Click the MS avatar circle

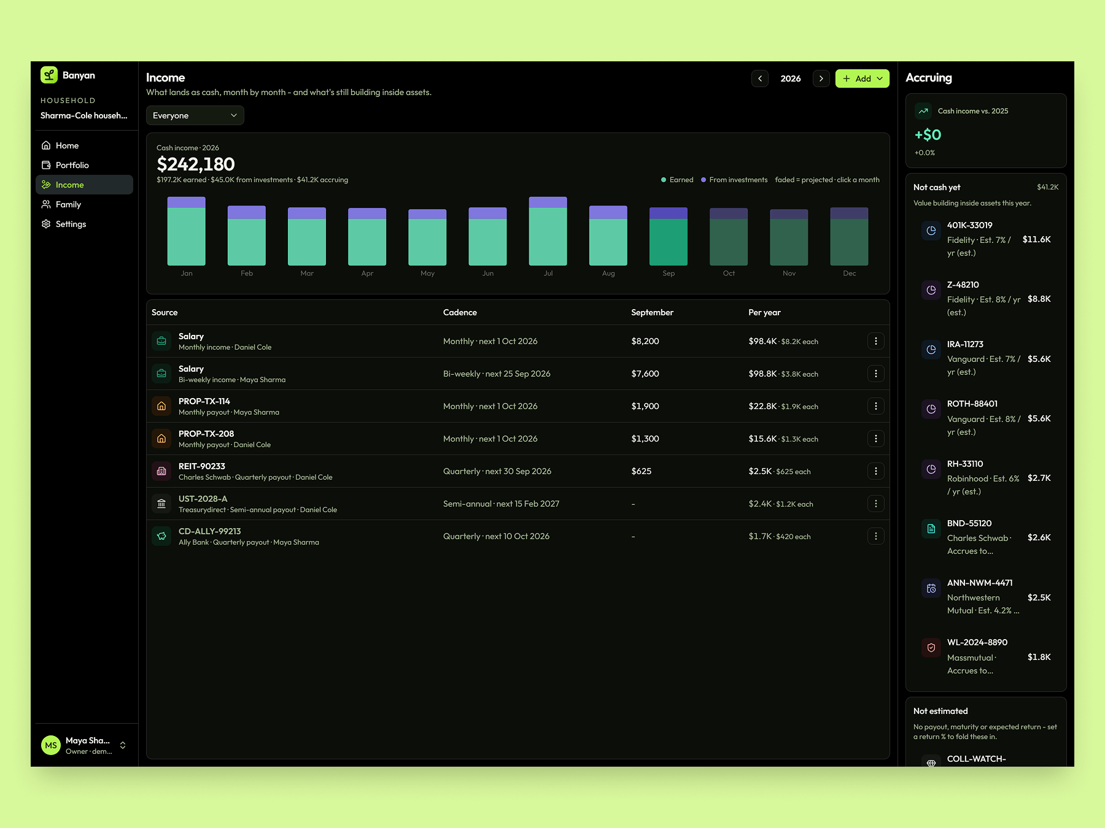tap(51, 745)
